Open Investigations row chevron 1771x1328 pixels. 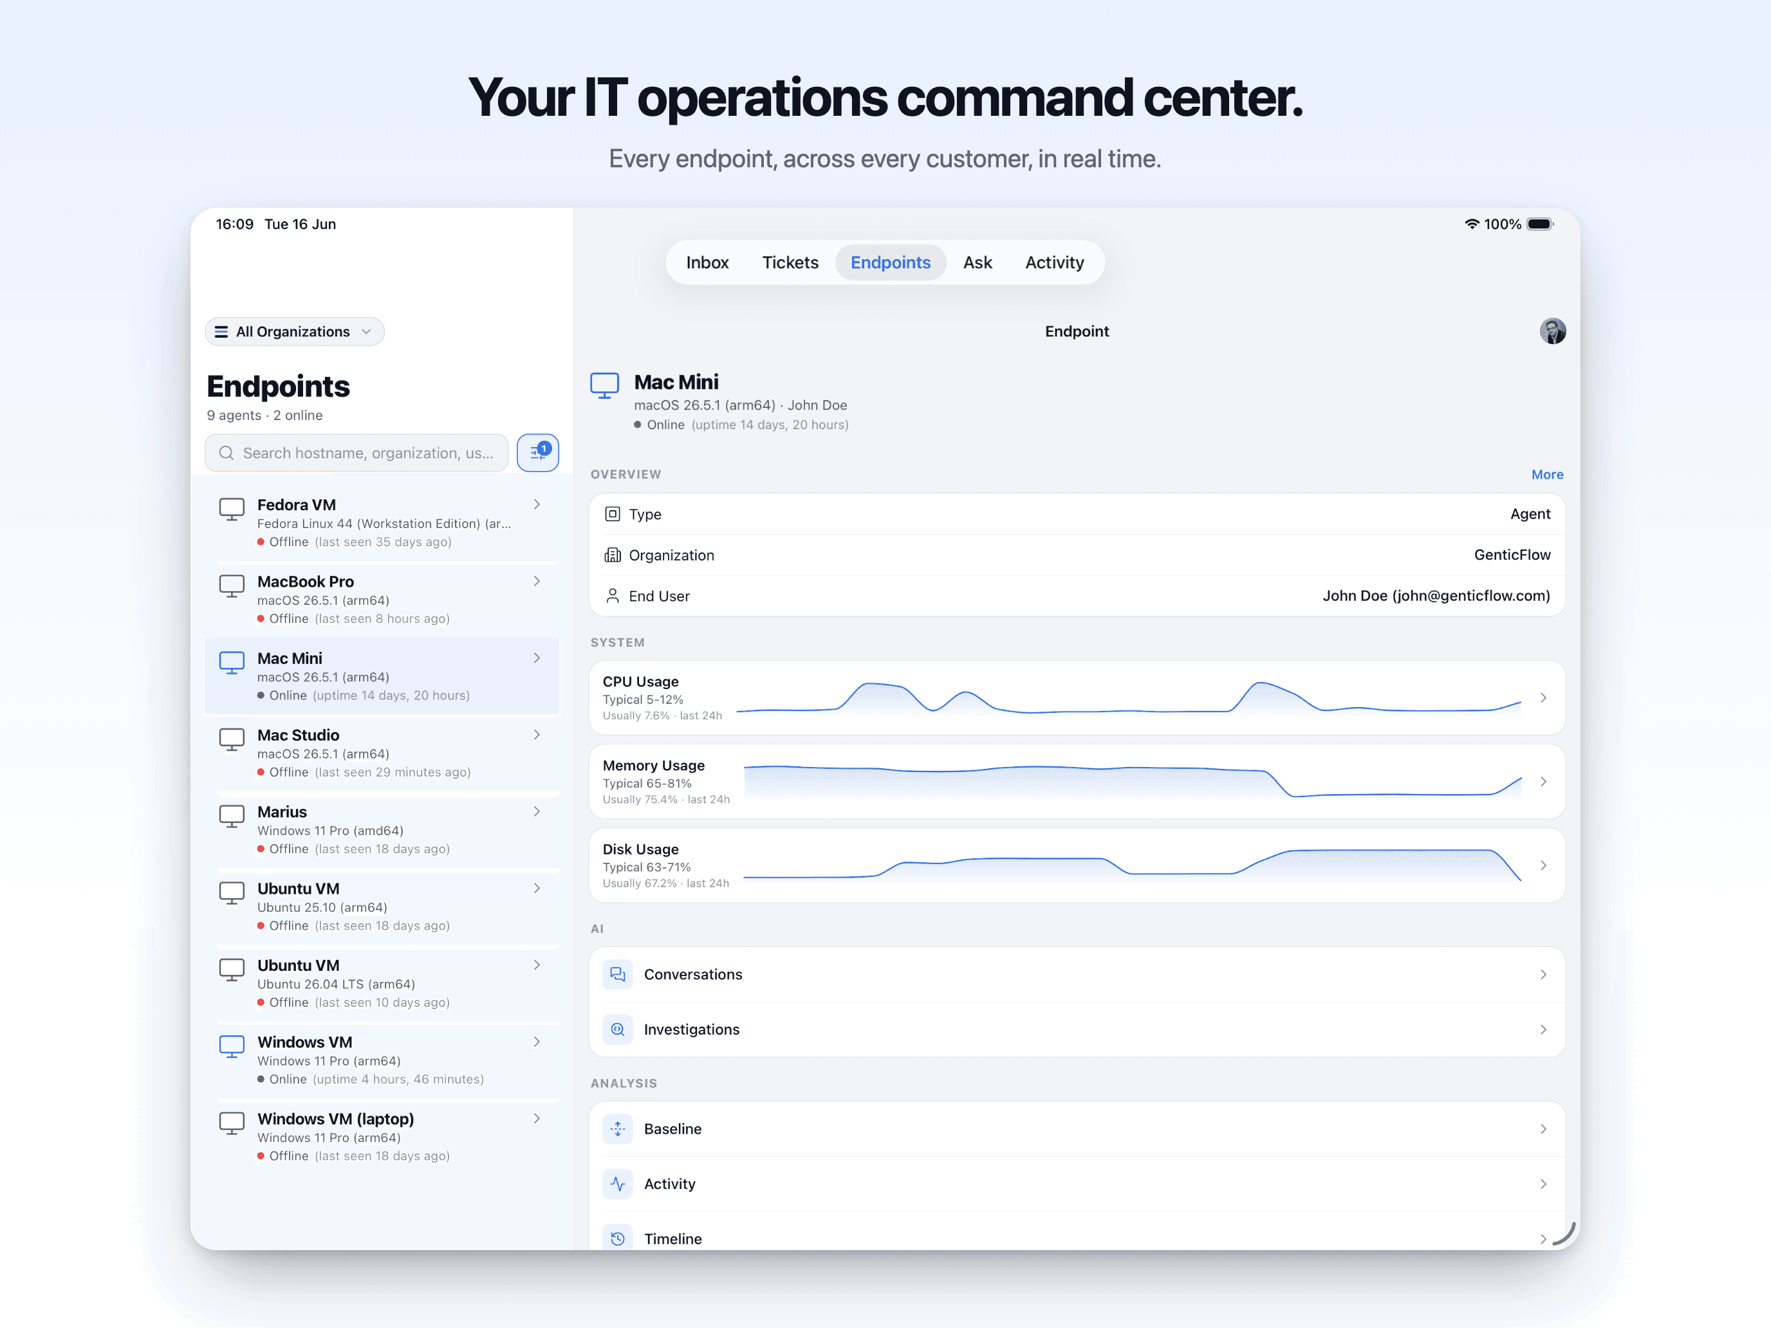[x=1543, y=1029]
